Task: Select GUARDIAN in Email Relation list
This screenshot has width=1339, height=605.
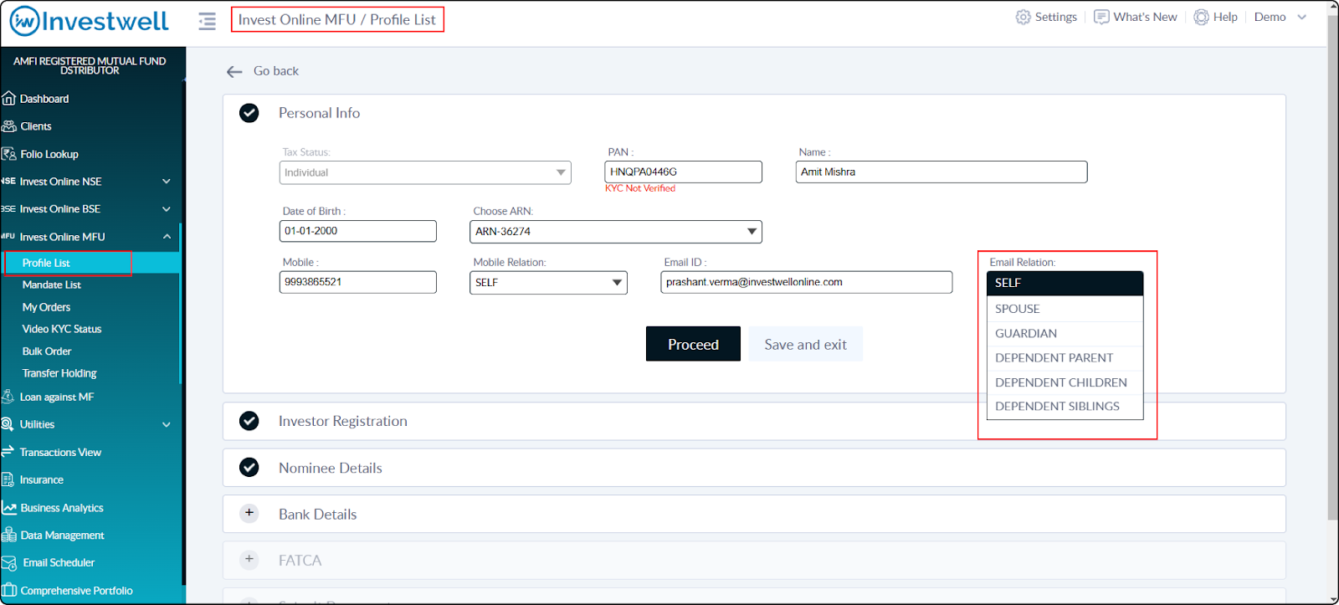Action: point(1065,333)
